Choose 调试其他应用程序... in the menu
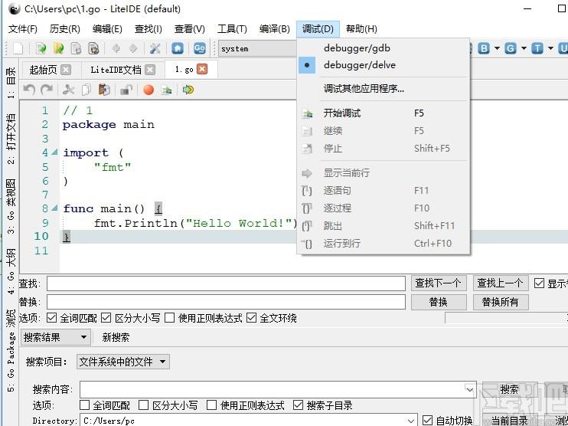The height and width of the screenshot is (426, 568). click(x=384, y=88)
